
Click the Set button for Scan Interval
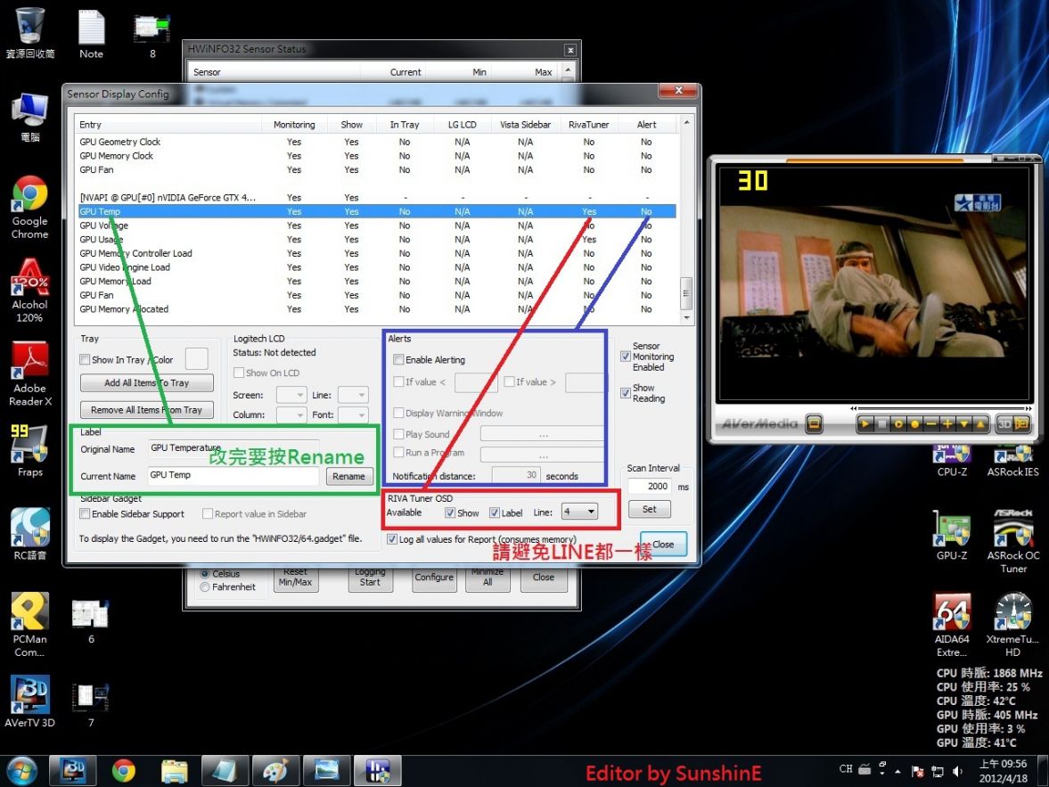point(649,509)
